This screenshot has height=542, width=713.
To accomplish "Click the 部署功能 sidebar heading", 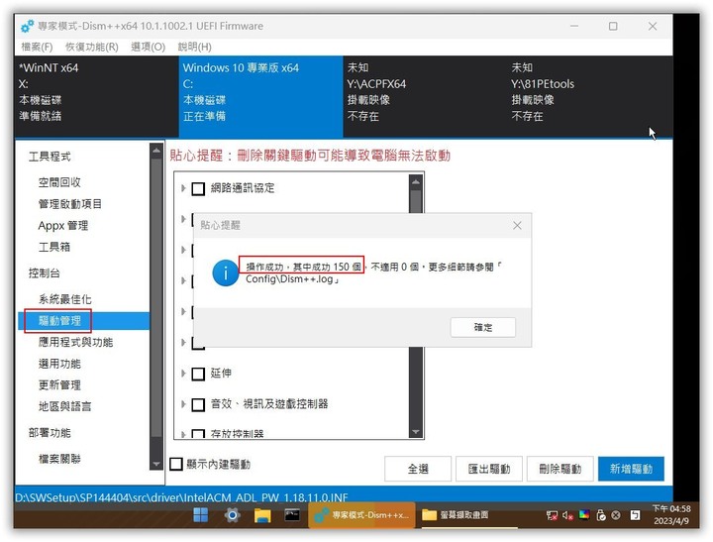I will coord(50,433).
